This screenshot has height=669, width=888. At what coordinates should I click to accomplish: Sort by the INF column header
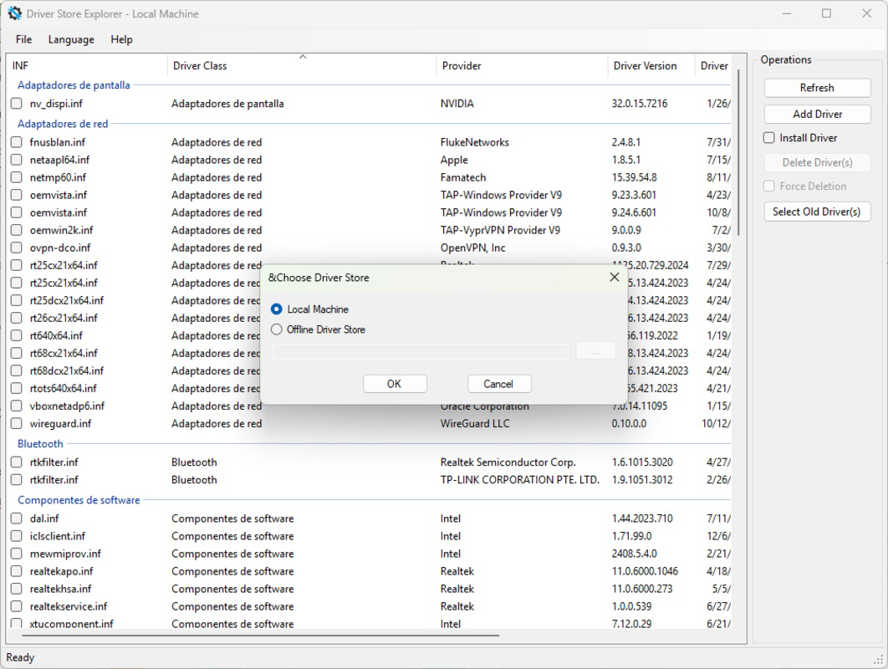(x=87, y=66)
